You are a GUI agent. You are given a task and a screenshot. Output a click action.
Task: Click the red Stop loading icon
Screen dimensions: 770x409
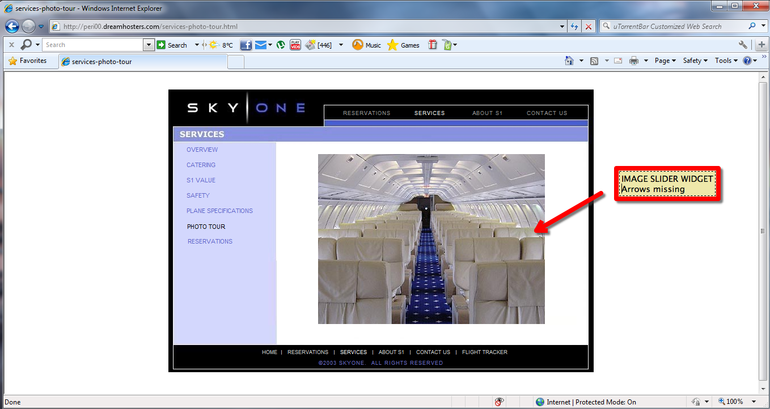589,27
